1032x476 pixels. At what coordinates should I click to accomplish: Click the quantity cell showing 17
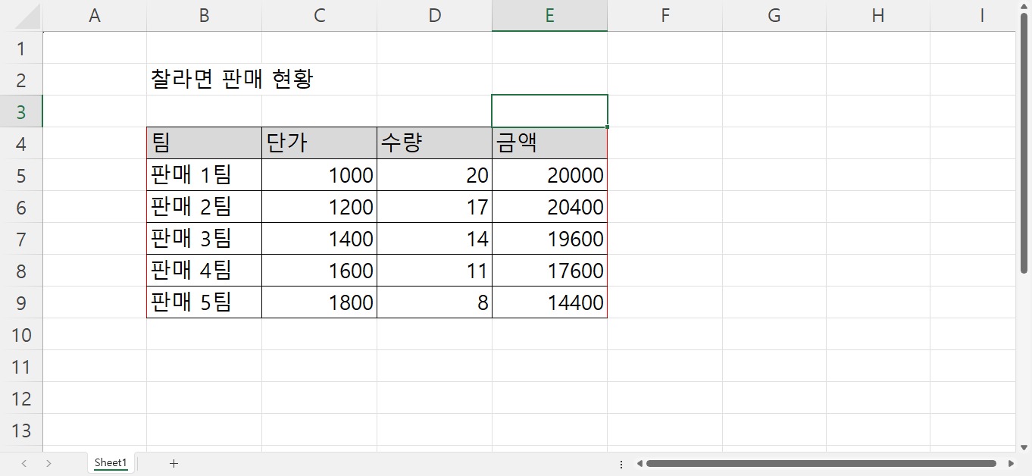[434, 207]
